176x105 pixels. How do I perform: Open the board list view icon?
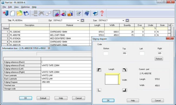click(x=70, y=13)
